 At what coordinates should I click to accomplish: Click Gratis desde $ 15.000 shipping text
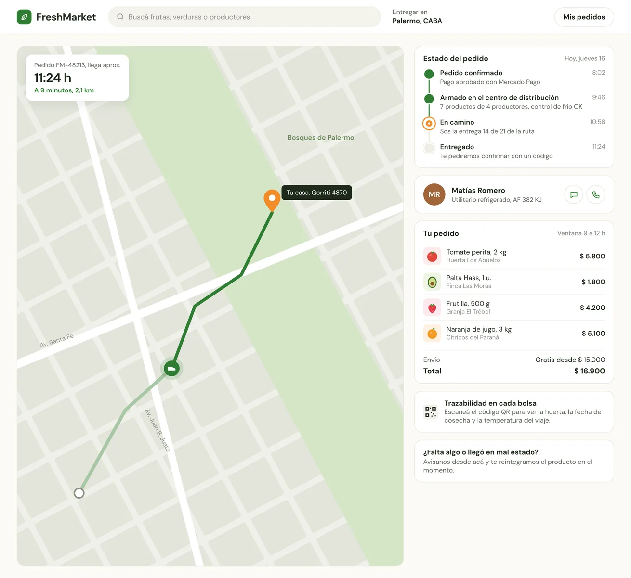coord(570,360)
